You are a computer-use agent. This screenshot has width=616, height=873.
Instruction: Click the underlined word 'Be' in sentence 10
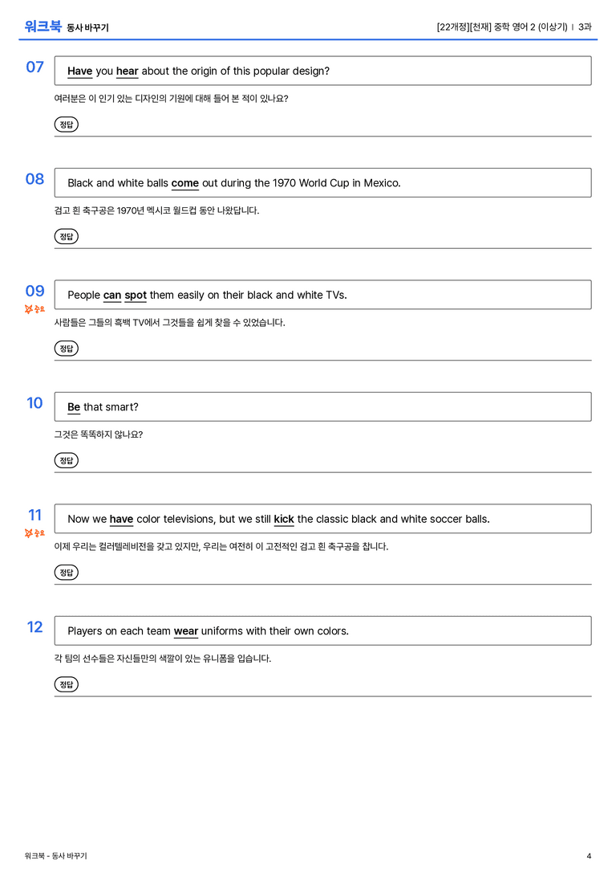click(74, 407)
